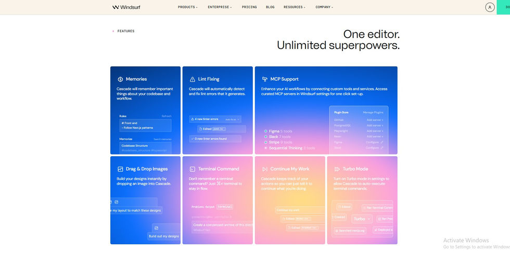Click the Unlimited superpowers headline

point(338,45)
